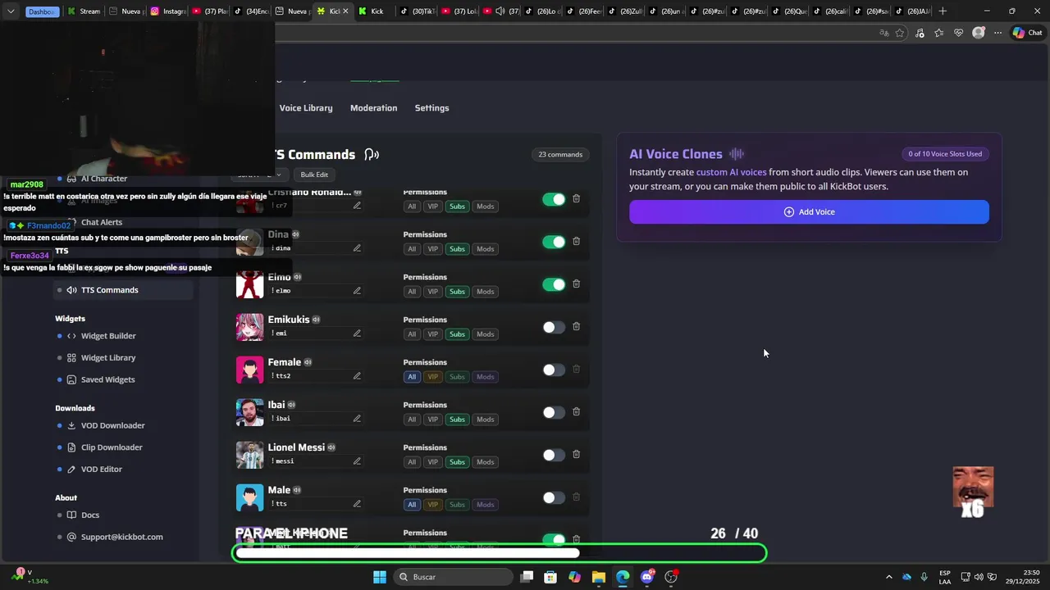Screen dimensions: 1050x590
Task: Enable the Emikukis command toggle
Action: point(554,327)
